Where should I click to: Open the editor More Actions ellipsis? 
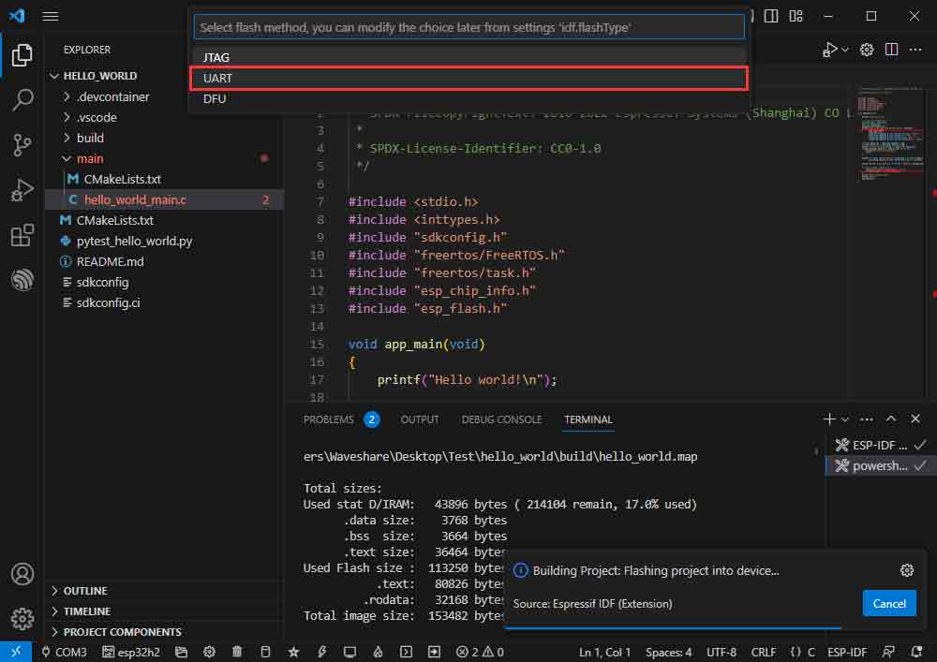click(x=915, y=50)
